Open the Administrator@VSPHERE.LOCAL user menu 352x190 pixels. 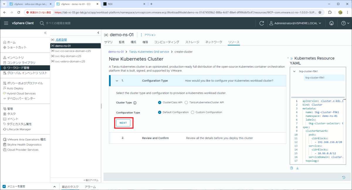click(x=296, y=23)
